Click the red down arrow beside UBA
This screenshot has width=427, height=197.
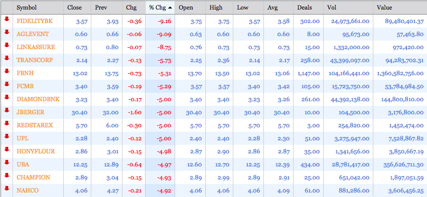7,162
